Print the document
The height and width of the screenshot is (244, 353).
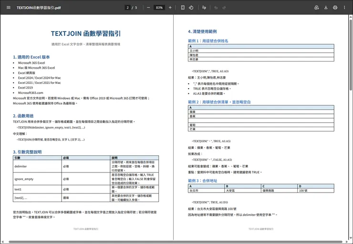coord(335,8)
